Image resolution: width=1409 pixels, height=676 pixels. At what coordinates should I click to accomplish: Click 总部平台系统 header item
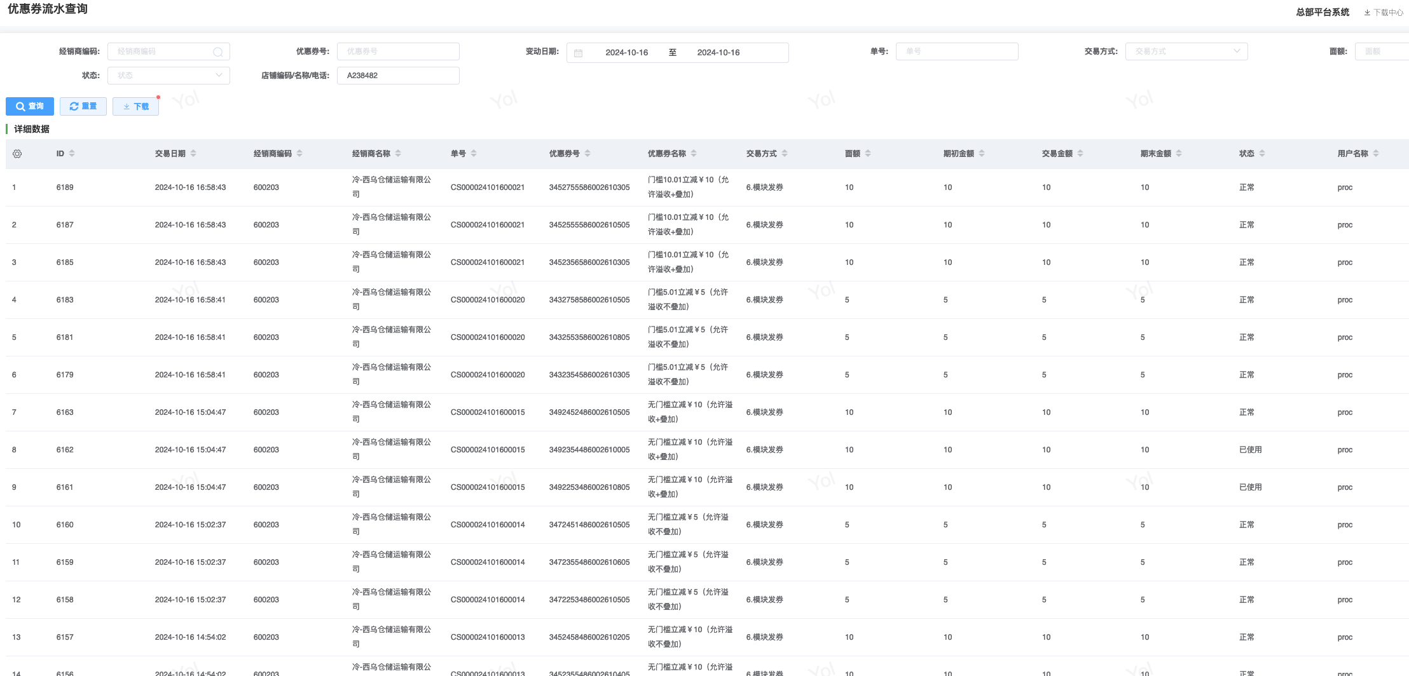[x=1323, y=12]
